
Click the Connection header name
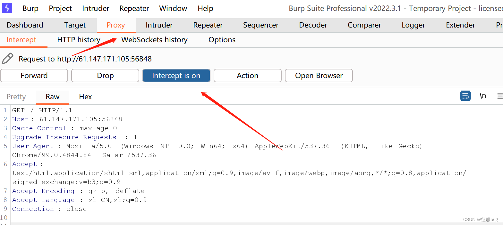click(33, 209)
